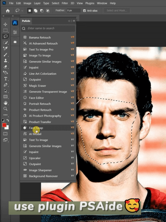Select the Hand tool

tap(5, 103)
